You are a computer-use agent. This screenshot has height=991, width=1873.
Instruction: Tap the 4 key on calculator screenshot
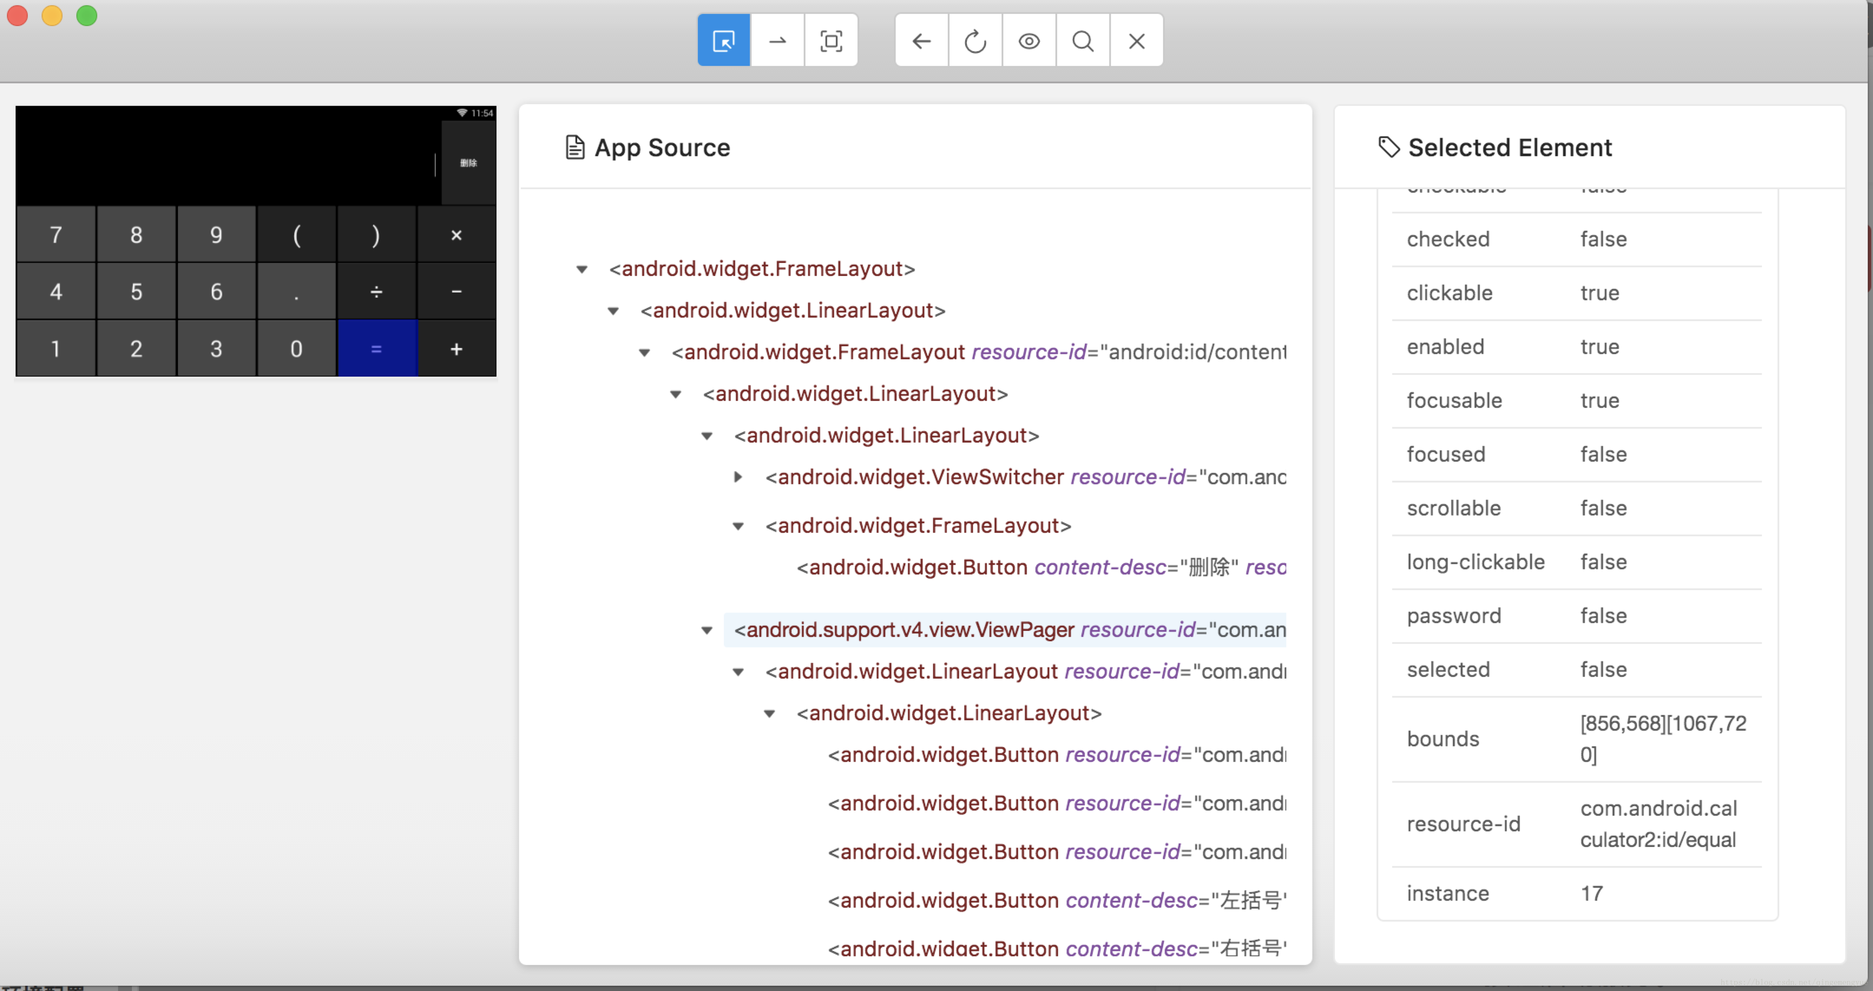[x=56, y=292]
